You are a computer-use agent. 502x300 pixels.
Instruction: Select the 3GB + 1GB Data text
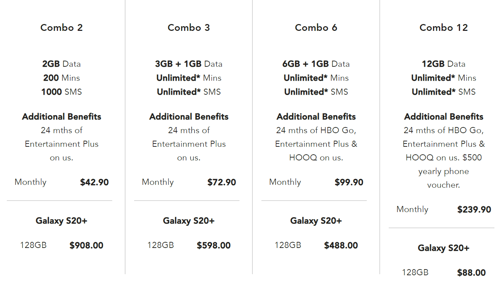point(189,64)
